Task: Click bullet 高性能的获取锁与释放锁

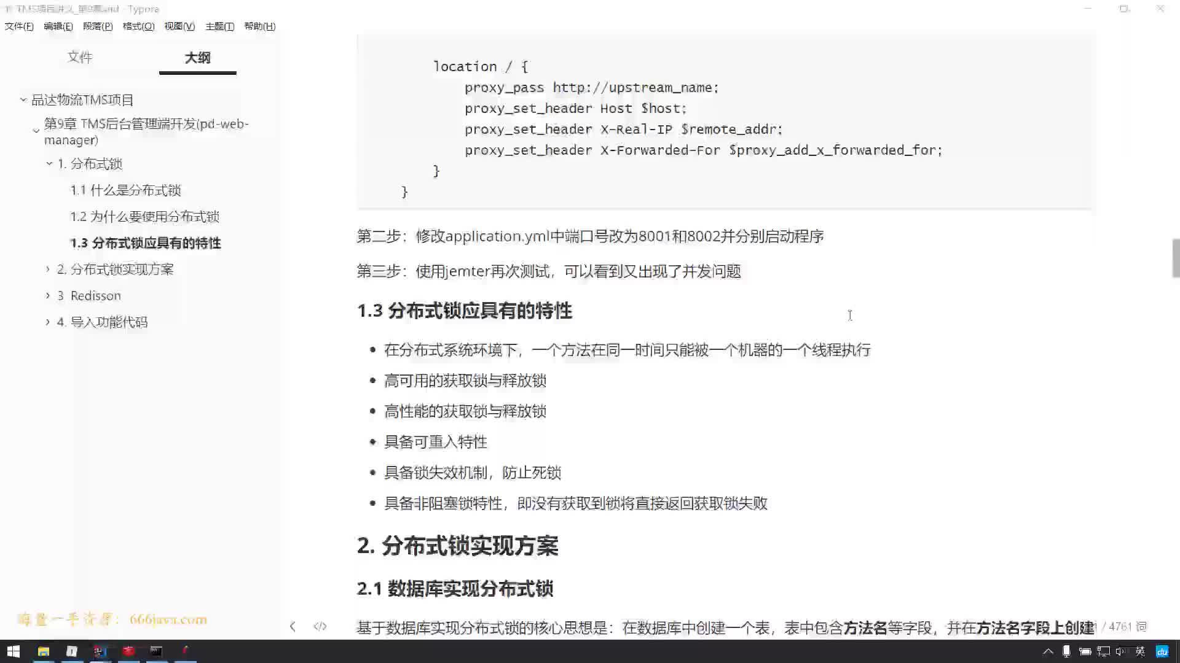Action: (465, 411)
